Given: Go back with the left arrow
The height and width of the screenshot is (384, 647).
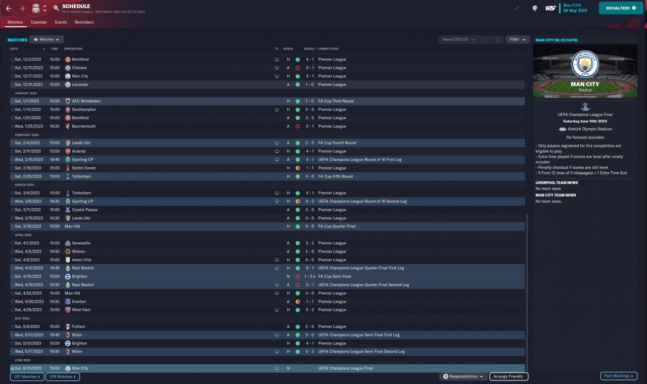Looking at the screenshot, I should [9, 8].
